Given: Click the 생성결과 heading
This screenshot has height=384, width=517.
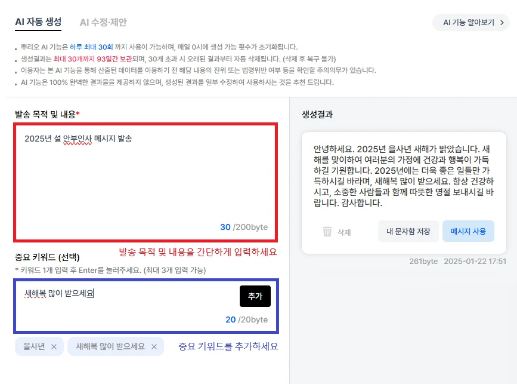Looking at the screenshot, I should (317, 114).
